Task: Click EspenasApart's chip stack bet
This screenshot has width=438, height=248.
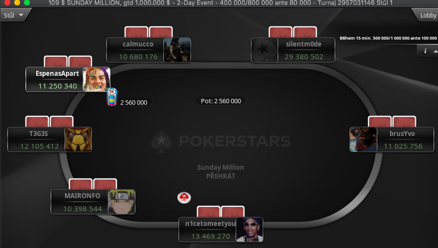Action: click(112, 97)
